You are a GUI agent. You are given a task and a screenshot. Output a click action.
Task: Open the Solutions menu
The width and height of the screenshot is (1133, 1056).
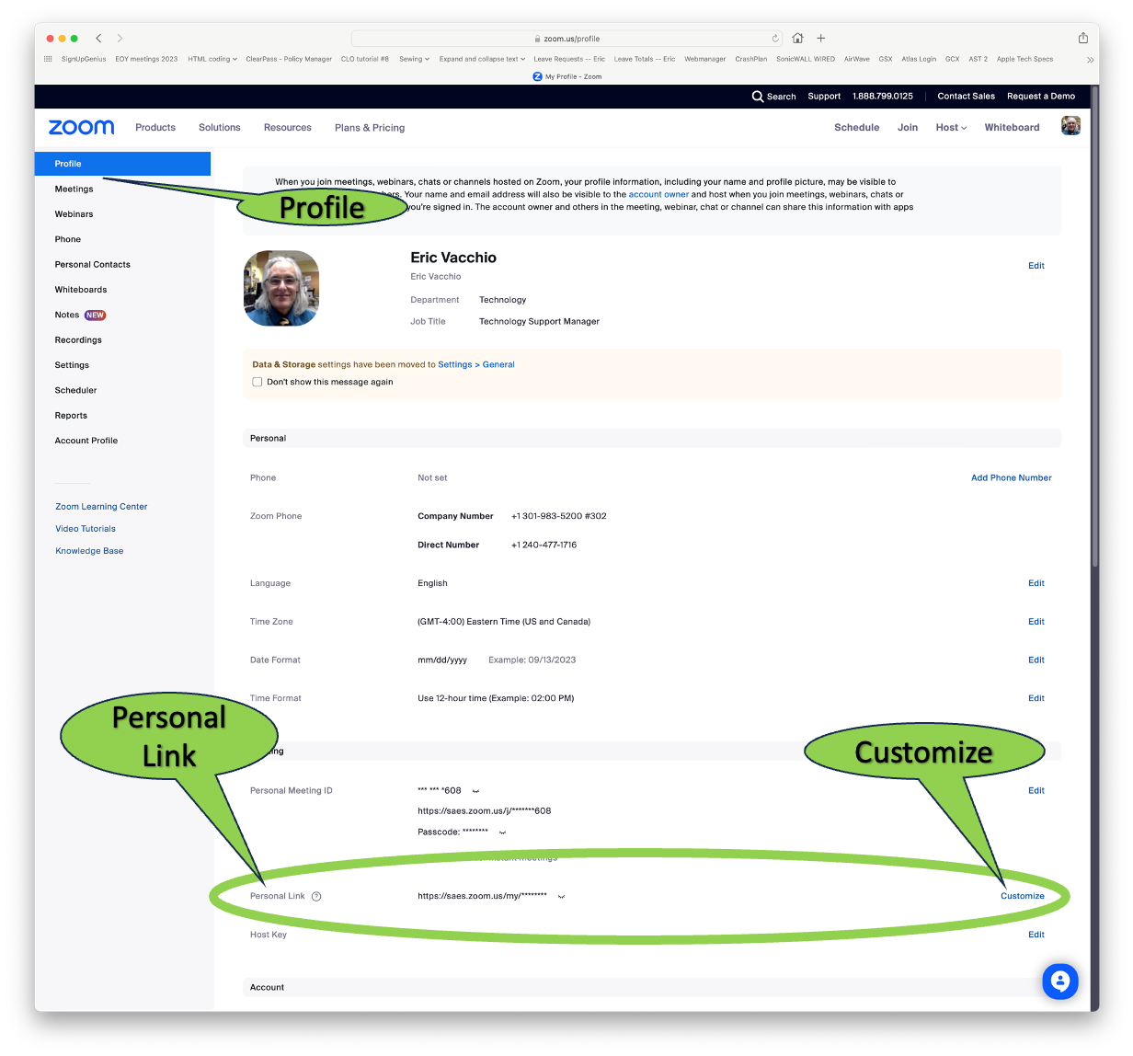pyautogui.click(x=220, y=128)
